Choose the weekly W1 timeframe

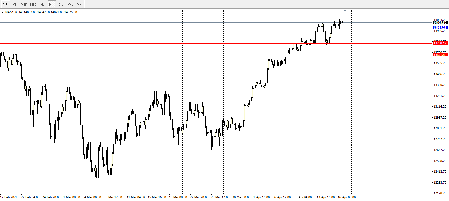point(70,4)
